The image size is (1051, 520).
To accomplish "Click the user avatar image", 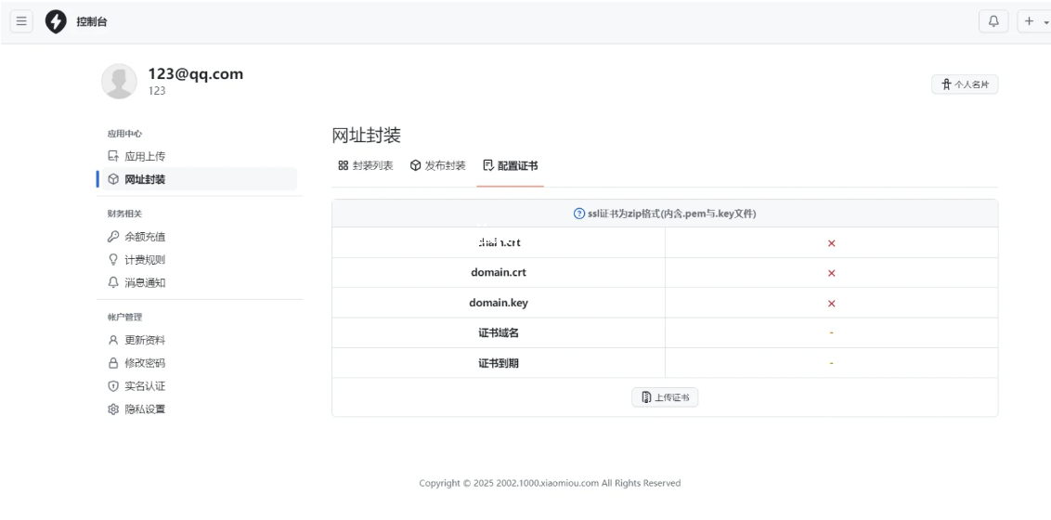I will tap(119, 81).
